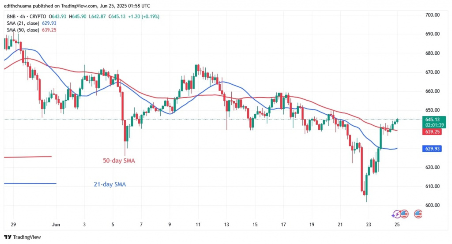Image resolution: width=452 pixels, height=244 pixels.
Task: Select the "50-day SMA" text annotation
Action: point(117,161)
